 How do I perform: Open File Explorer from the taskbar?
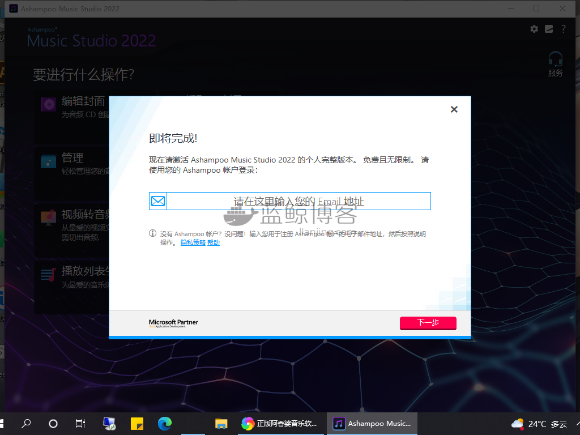221,424
